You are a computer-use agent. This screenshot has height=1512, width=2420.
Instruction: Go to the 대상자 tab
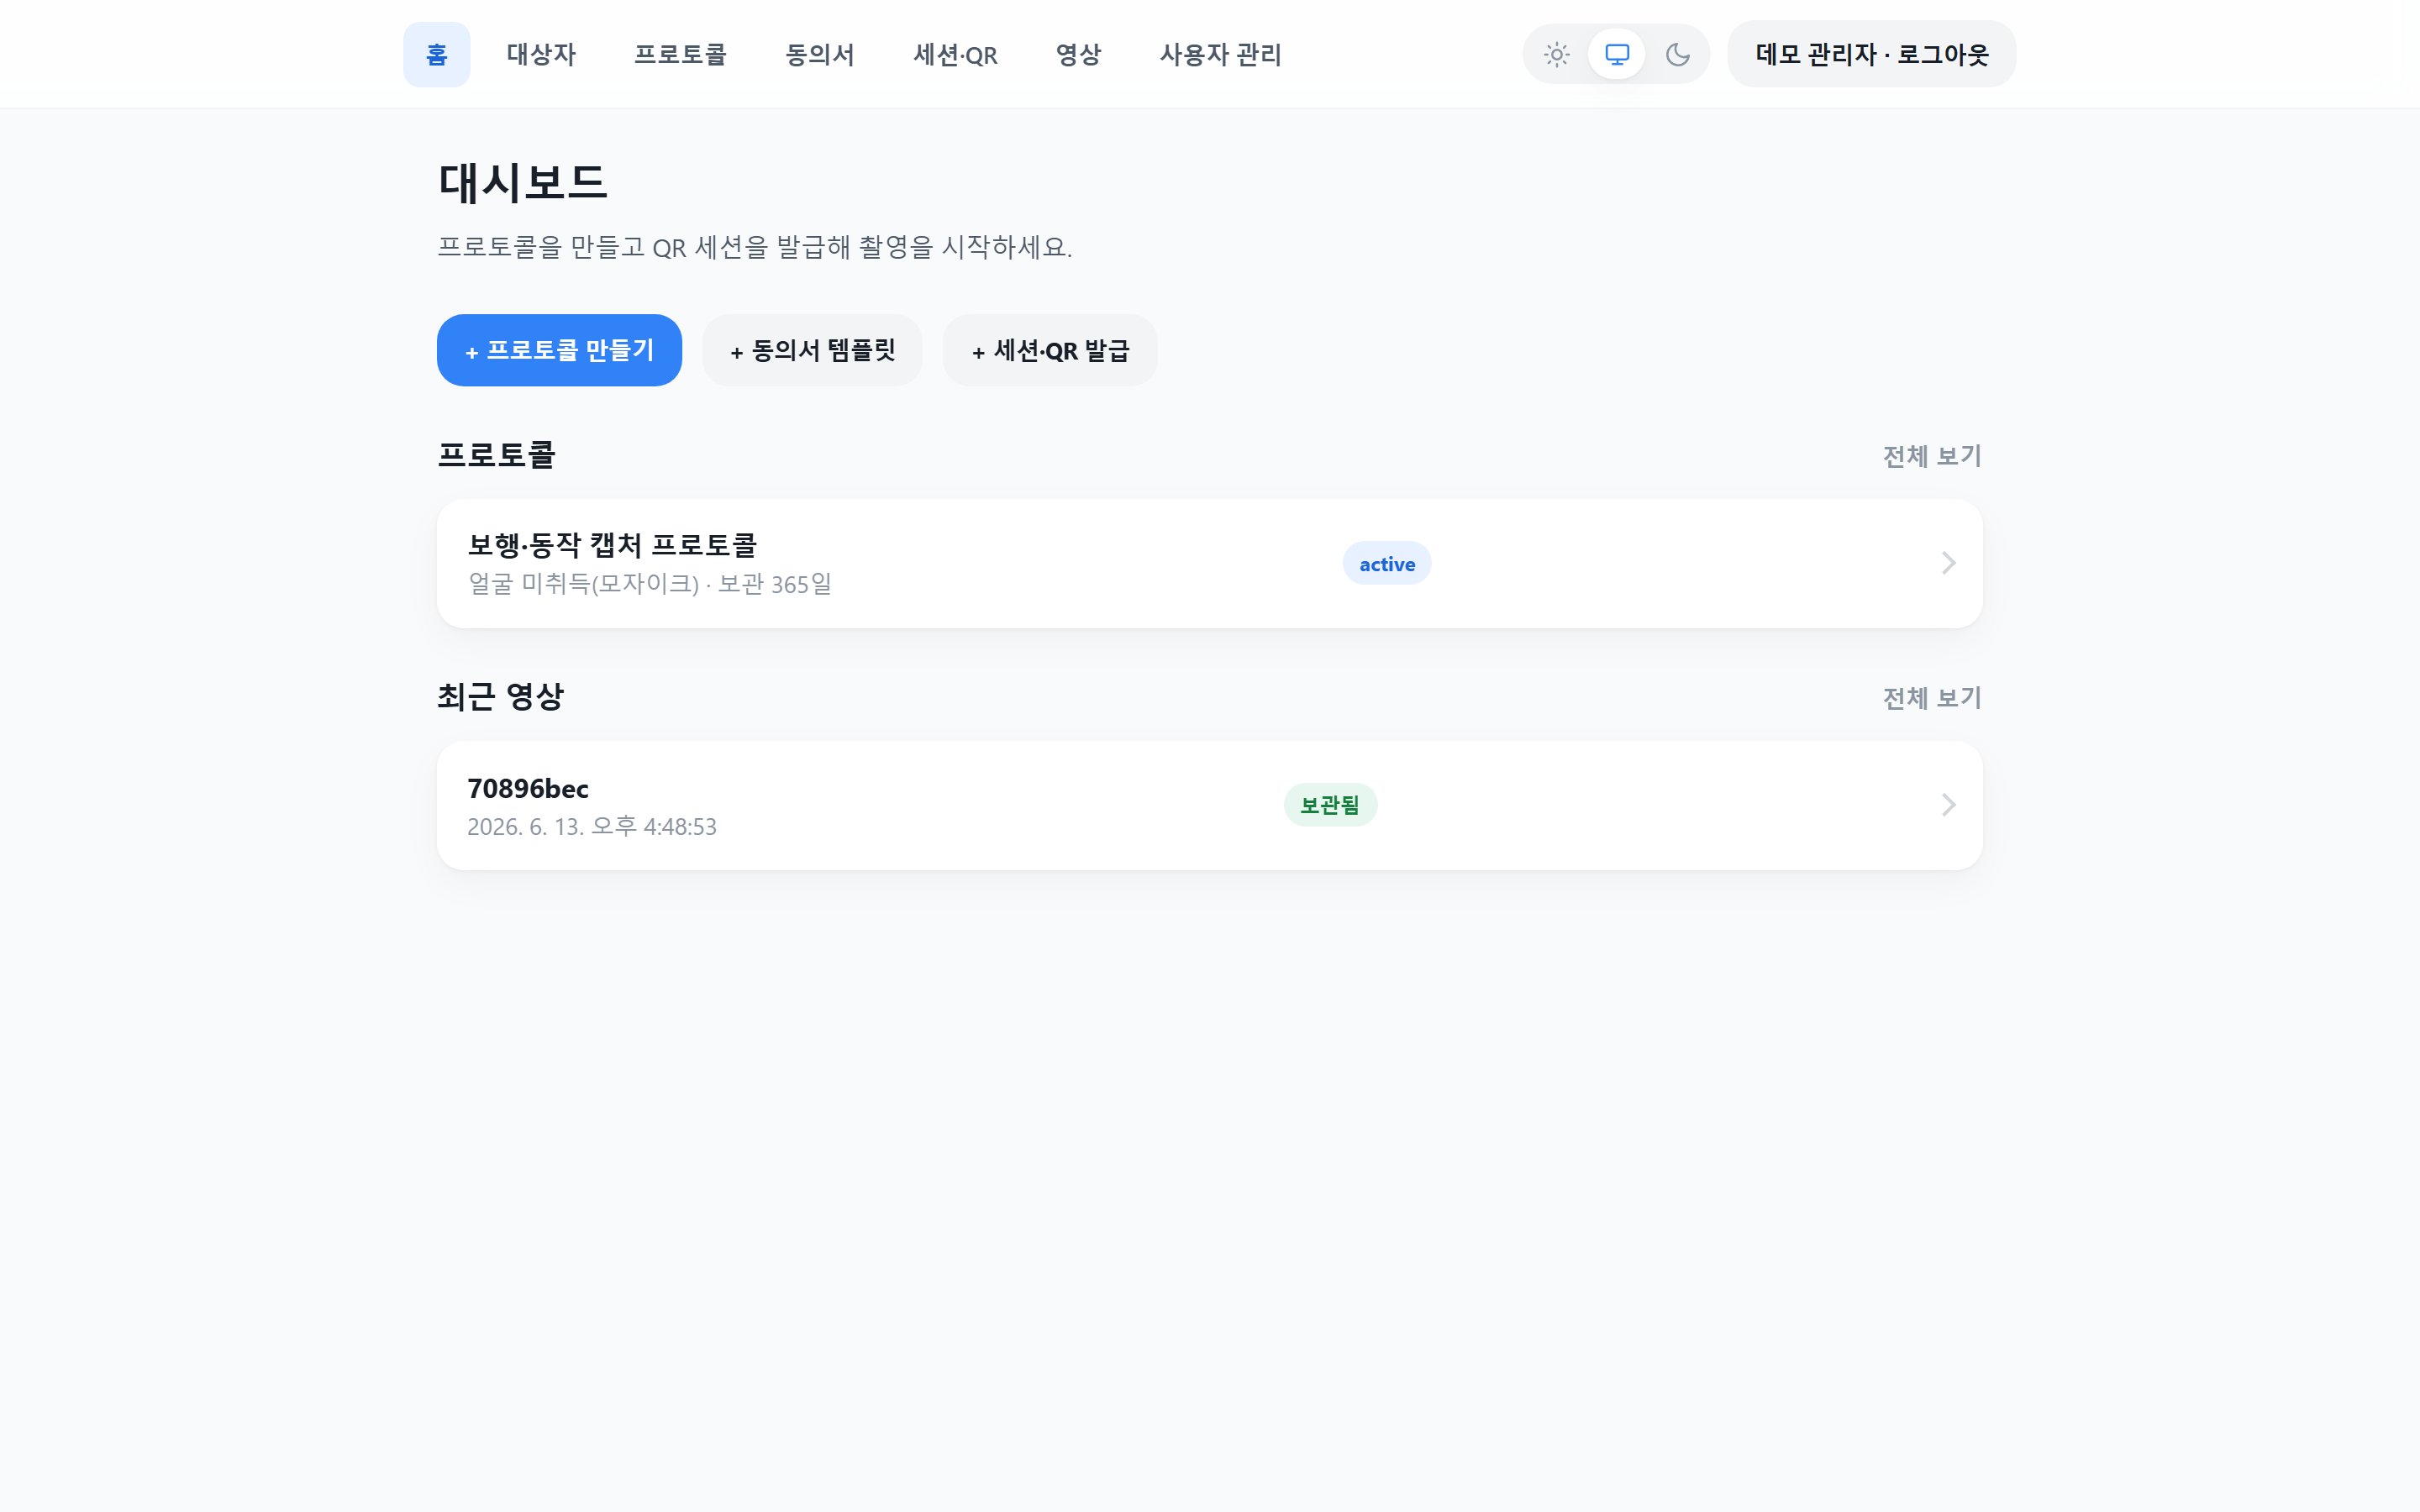(x=541, y=54)
